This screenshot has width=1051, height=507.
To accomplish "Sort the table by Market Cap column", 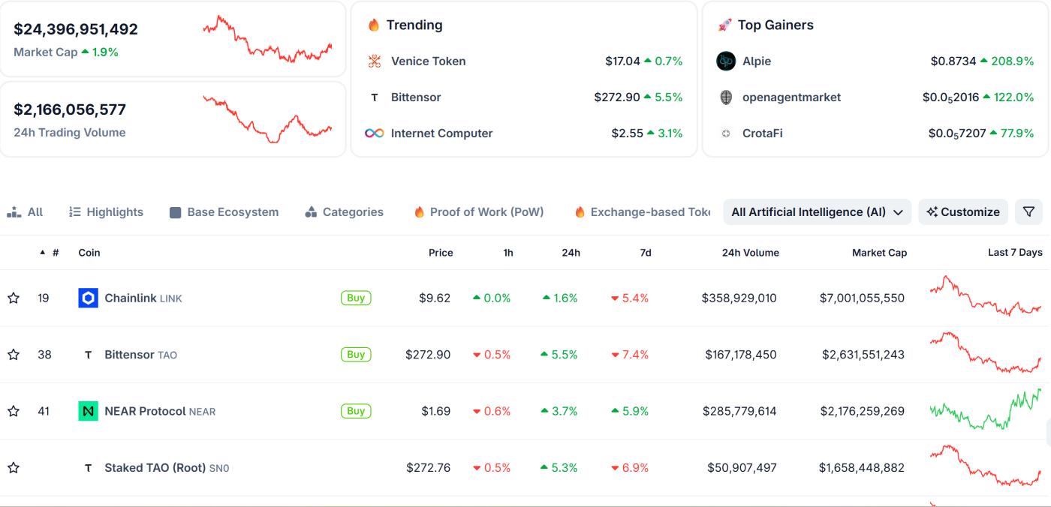I will pos(879,253).
